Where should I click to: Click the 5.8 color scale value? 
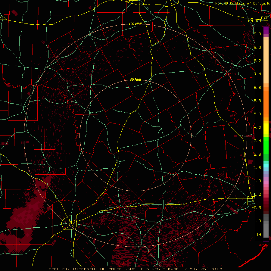pyautogui.click(x=257, y=101)
